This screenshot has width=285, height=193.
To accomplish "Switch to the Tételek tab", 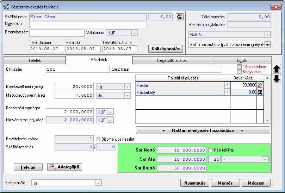I will click(35, 60).
